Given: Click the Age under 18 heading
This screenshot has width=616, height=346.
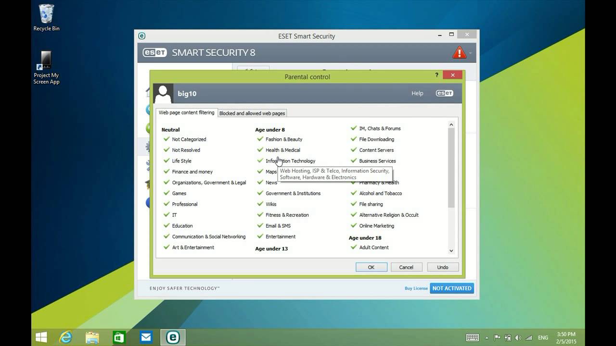Looking at the screenshot, I should 365,238.
